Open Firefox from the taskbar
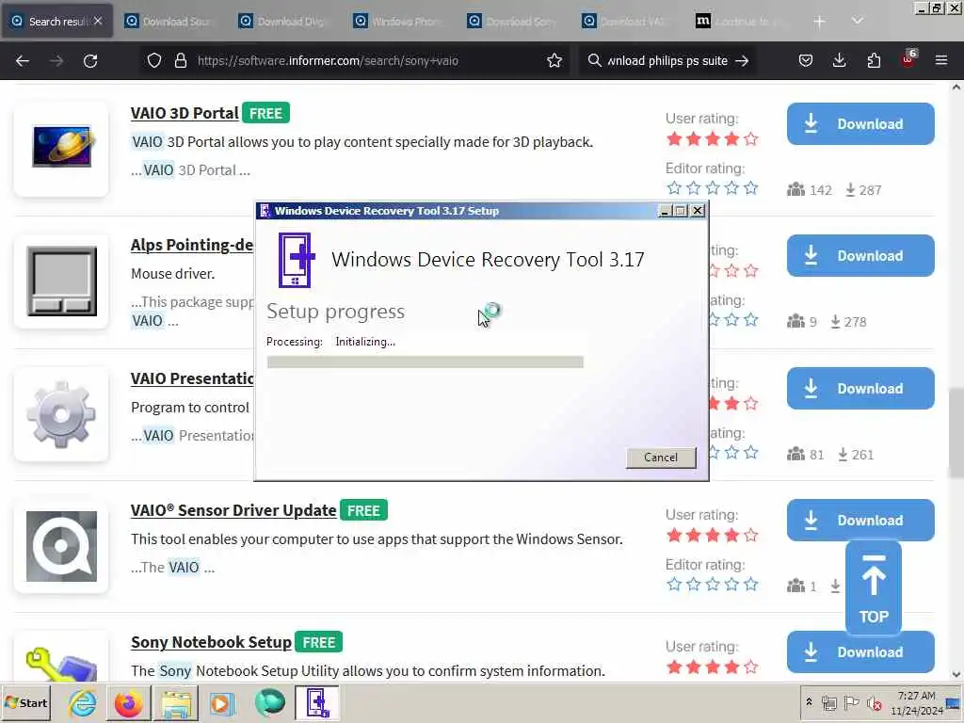Screen dimensions: 964x723 (128, 702)
